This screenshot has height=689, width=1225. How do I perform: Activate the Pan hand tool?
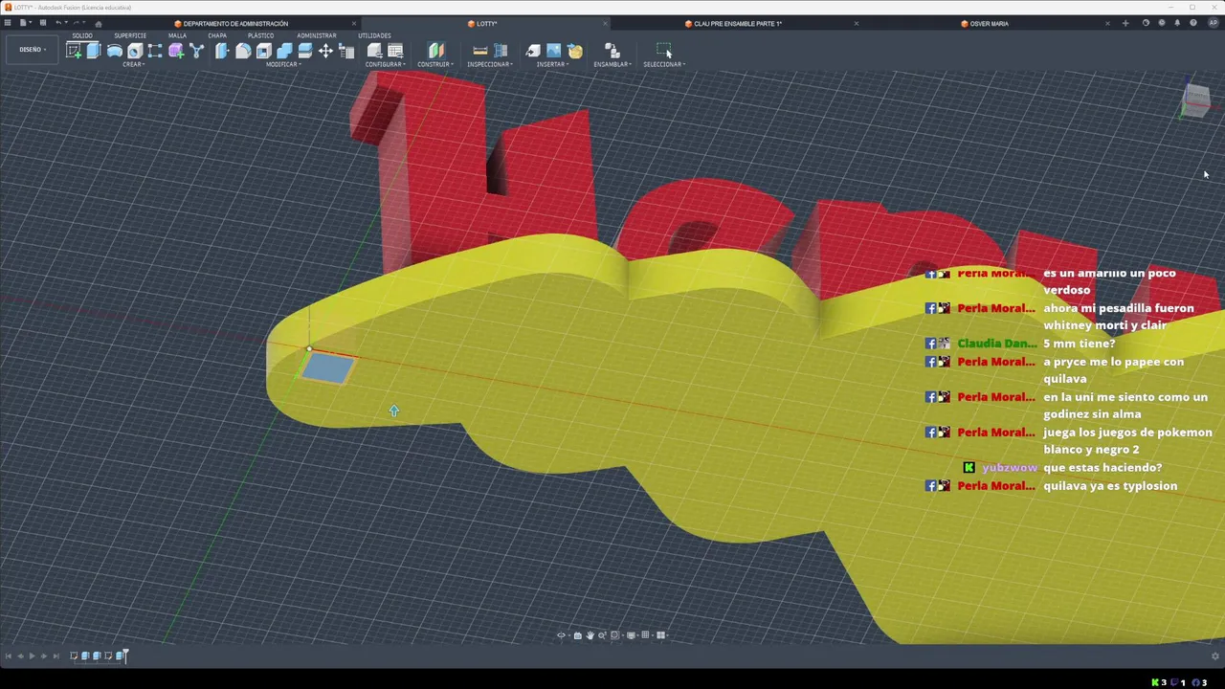590,635
